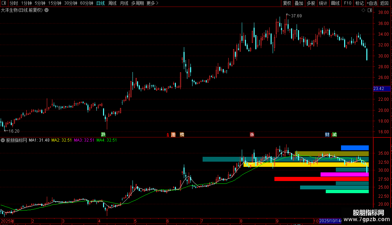This screenshot has width=392, height=225.
Task: Click month 5 on the time axis
Action: pos(135,221)
